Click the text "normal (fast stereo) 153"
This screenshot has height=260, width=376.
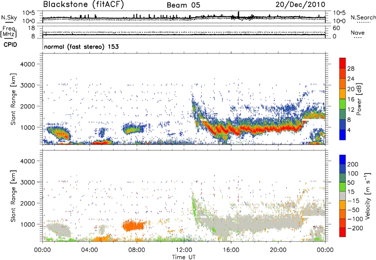[x=81, y=46]
